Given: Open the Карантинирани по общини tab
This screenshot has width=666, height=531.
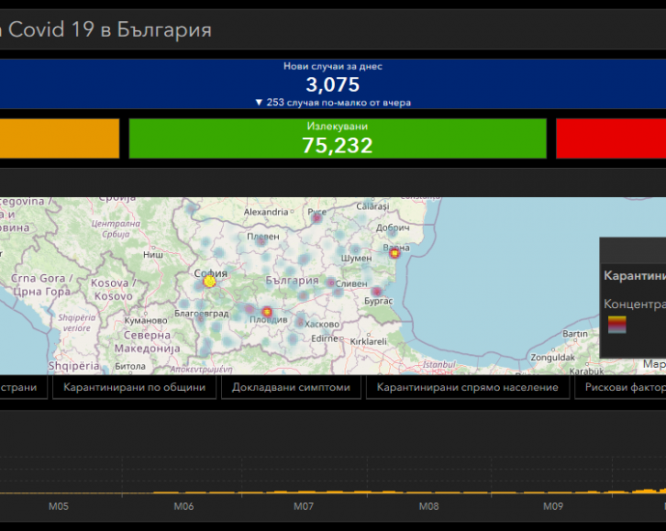Looking at the screenshot, I should click(134, 387).
